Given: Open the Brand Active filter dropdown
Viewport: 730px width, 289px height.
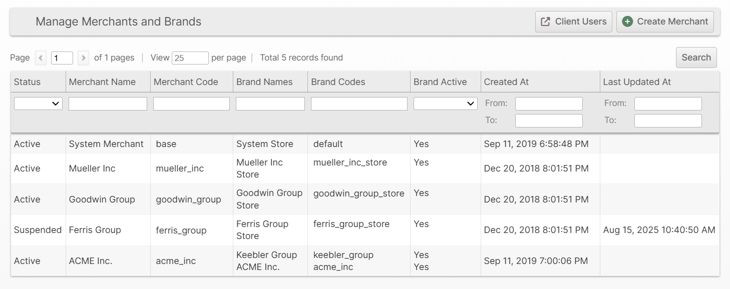Looking at the screenshot, I should click(445, 103).
